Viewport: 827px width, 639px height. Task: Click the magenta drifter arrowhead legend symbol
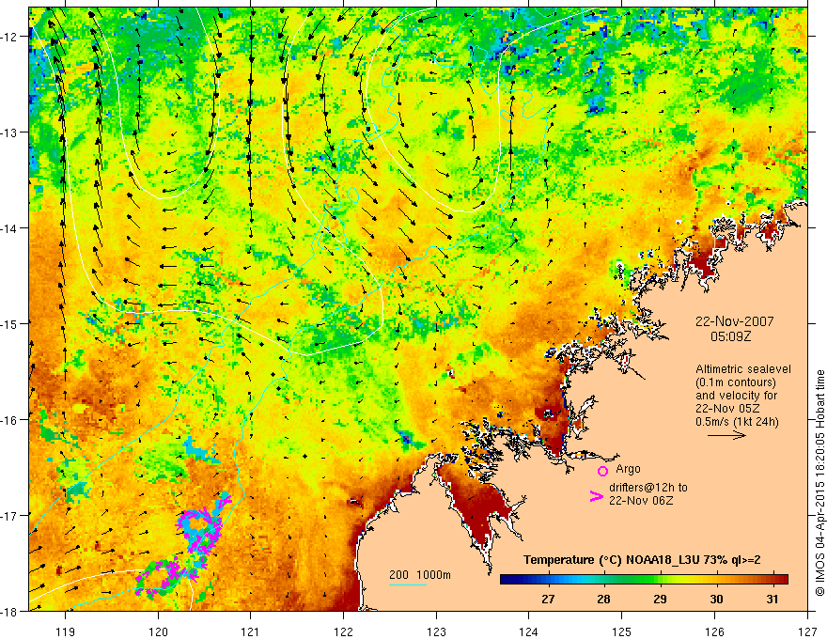(597, 496)
